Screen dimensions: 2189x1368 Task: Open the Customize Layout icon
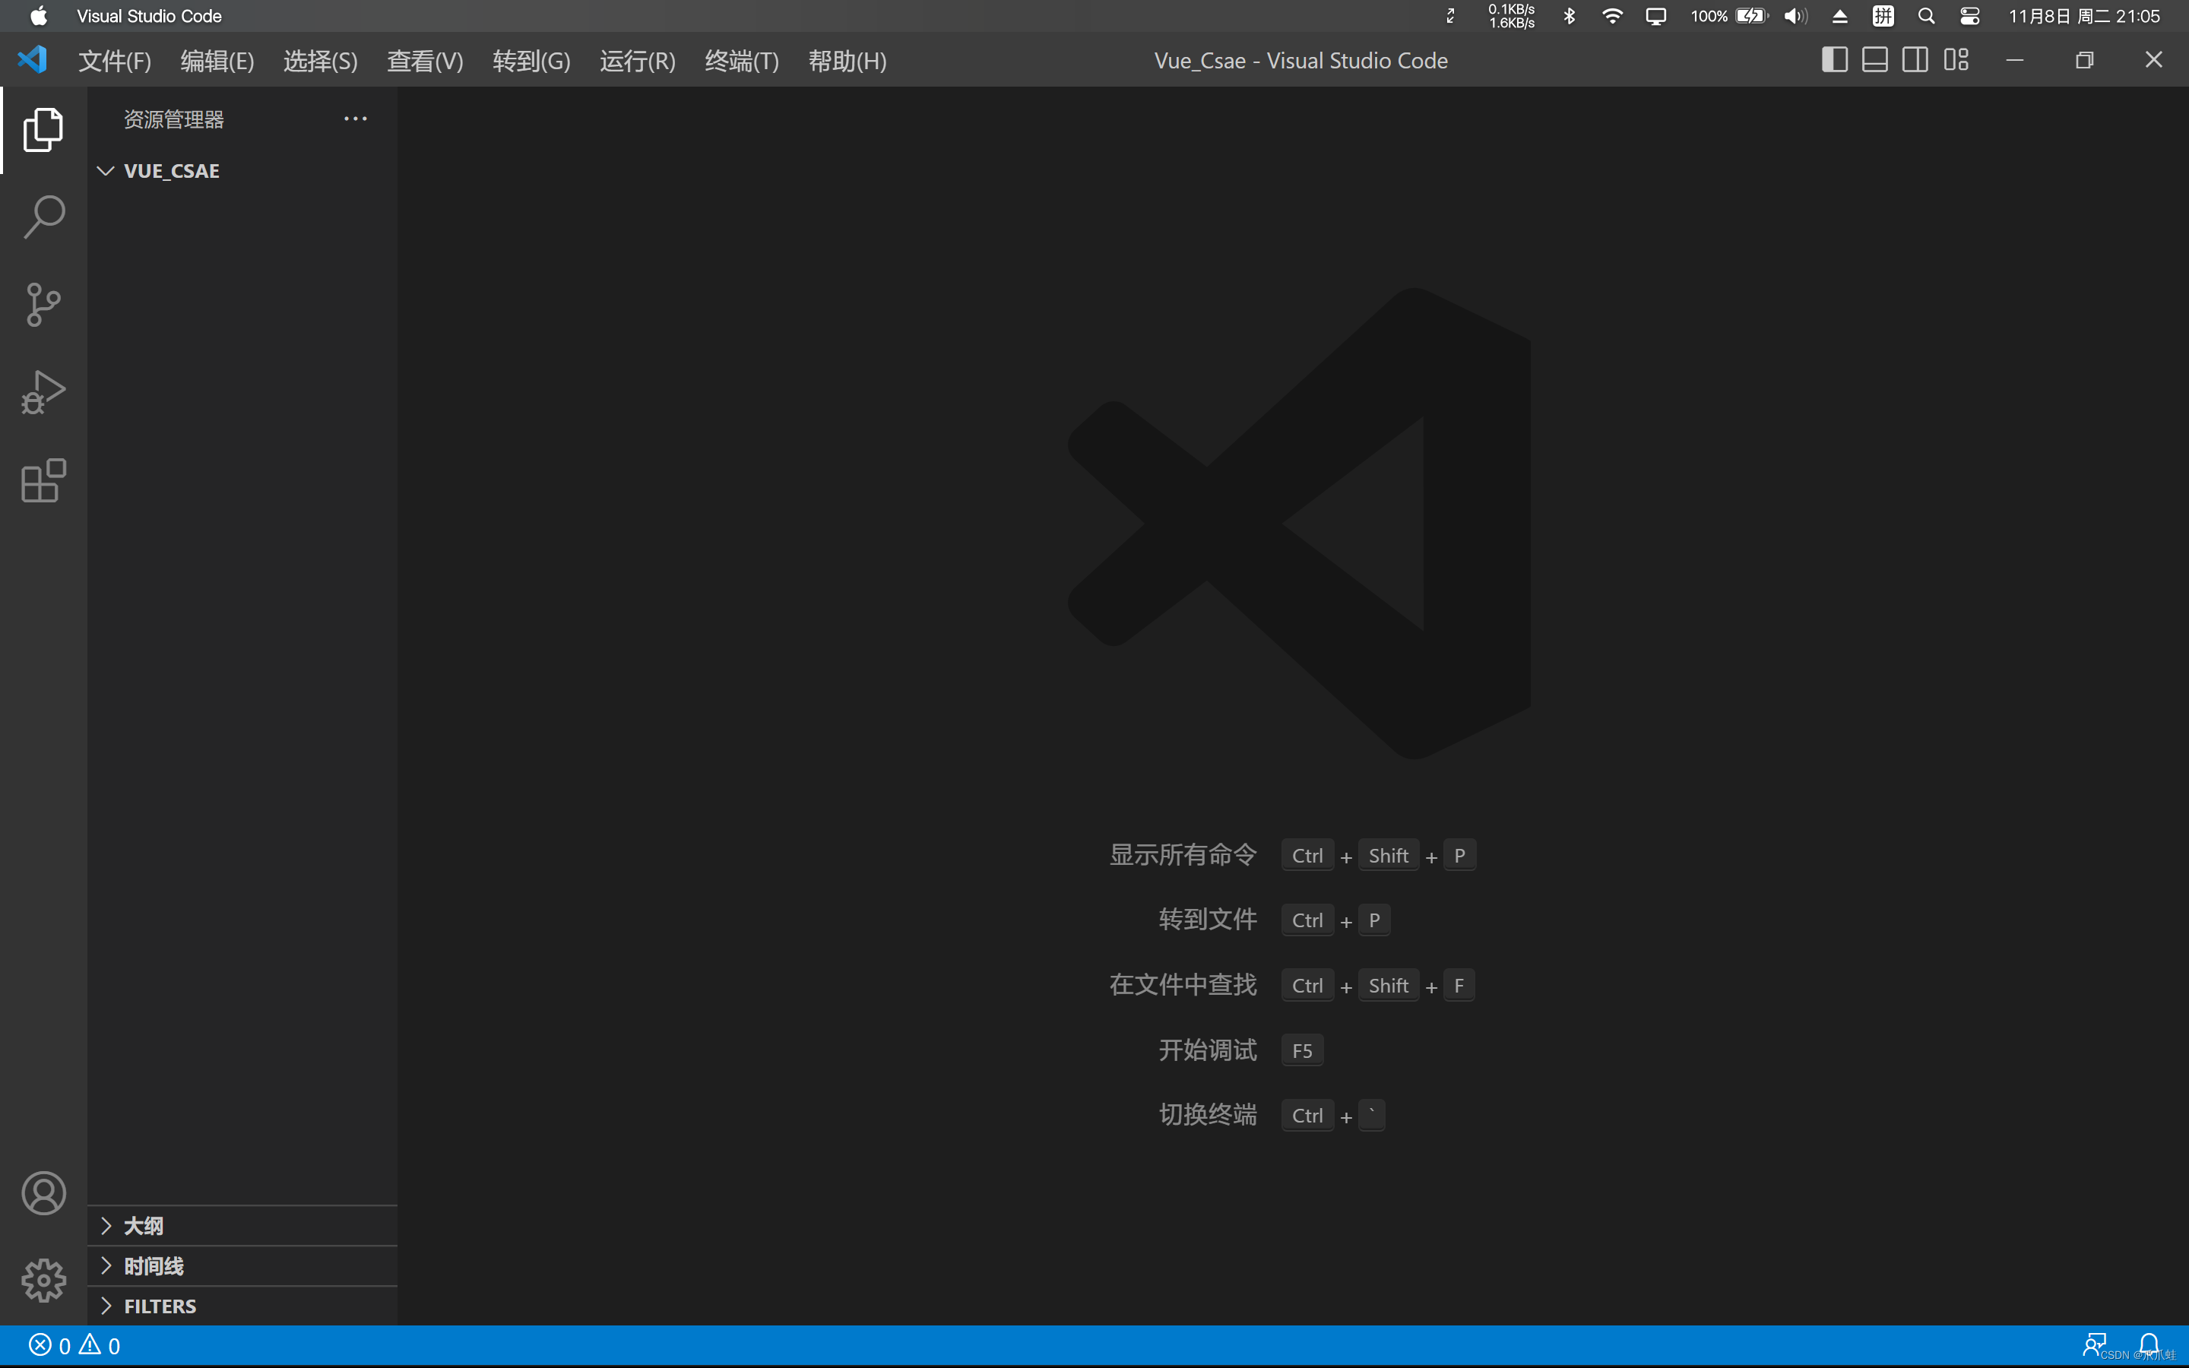[1956, 60]
